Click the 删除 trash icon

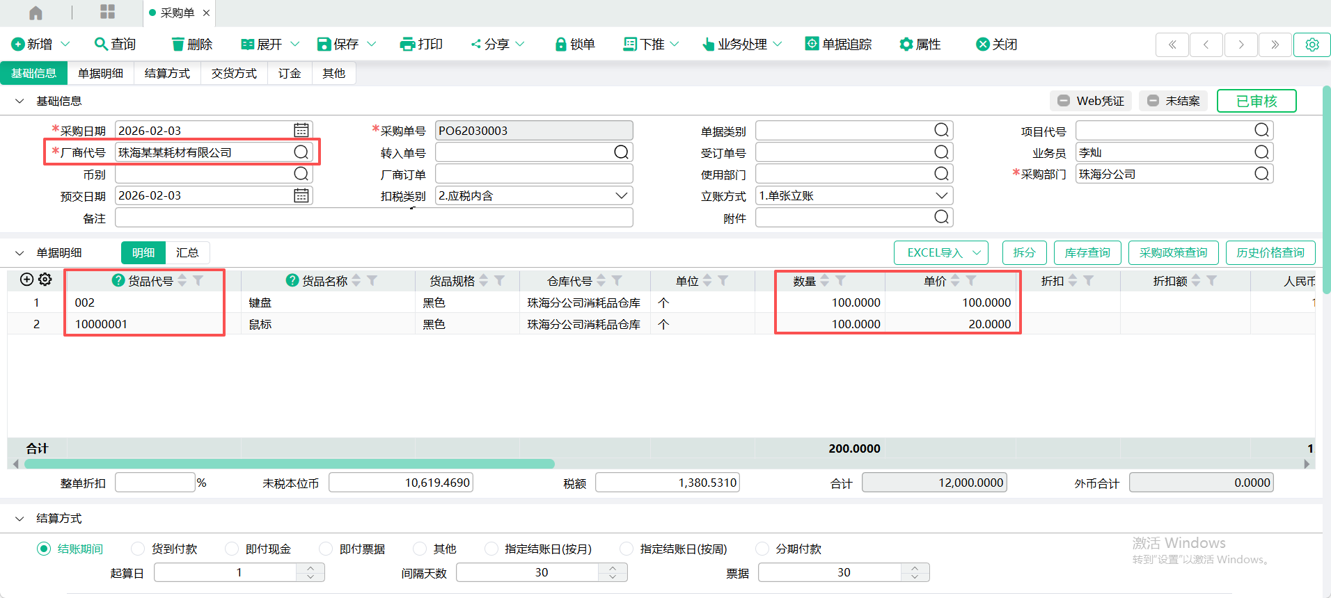click(178, 45)
